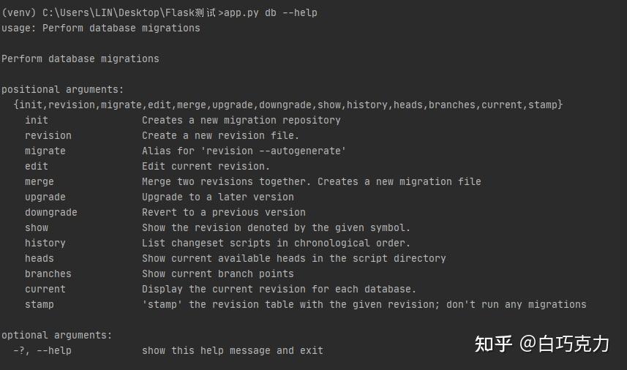This screenshot has height=370, width=627.
Task: Click the 'show' command name
Action: (37, 227)
